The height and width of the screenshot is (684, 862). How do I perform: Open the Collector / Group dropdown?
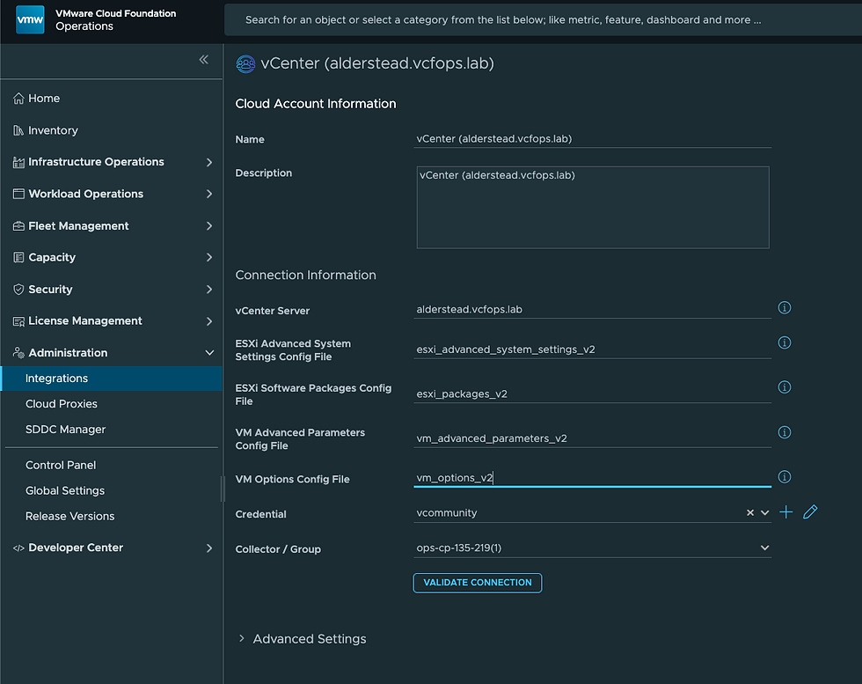[x=765, y=548]
